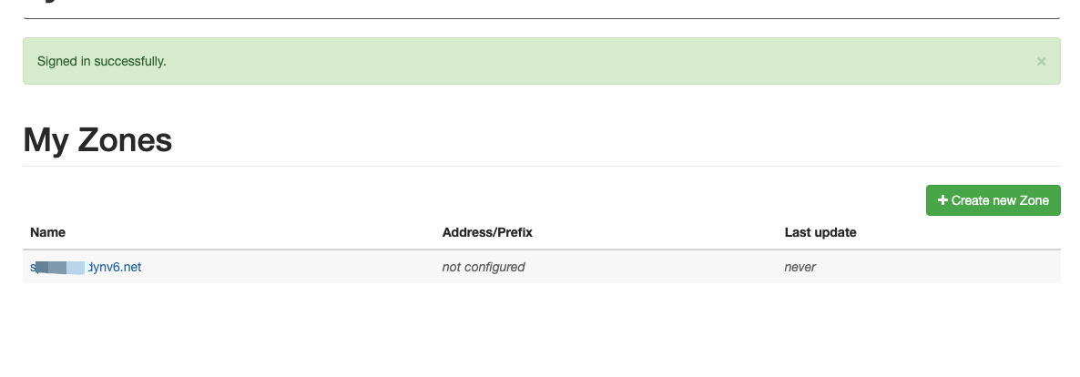
Task: Click the divider line under My Zones
Action: pos(542,166)
